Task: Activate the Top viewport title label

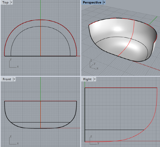Action: pyautogui.click(x=5, y=2)
